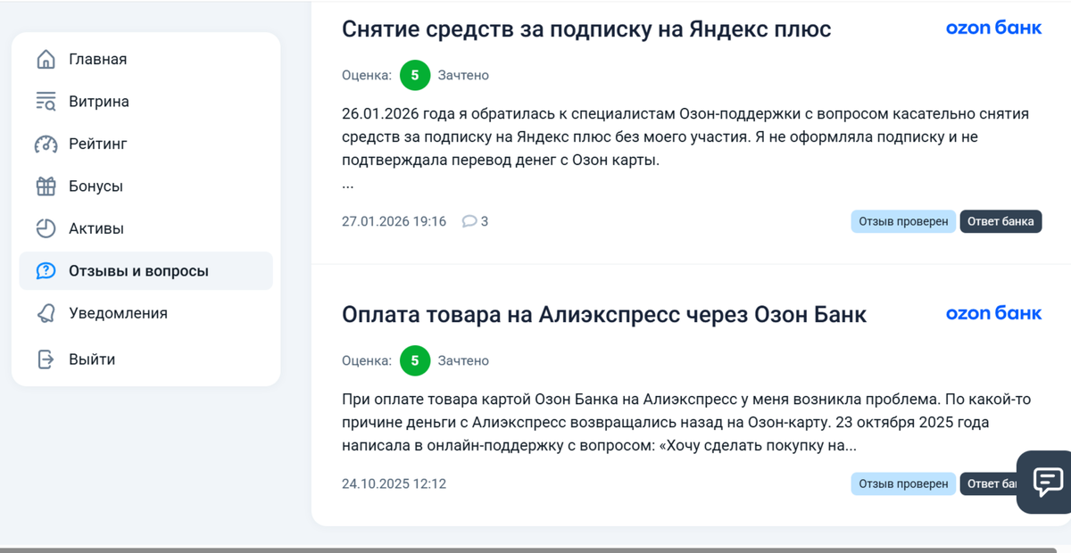Click 'Ответ банка' tag on Яндекс плюс review
Viewport: 1071px width, 553px height.
tap(1001, 221)
